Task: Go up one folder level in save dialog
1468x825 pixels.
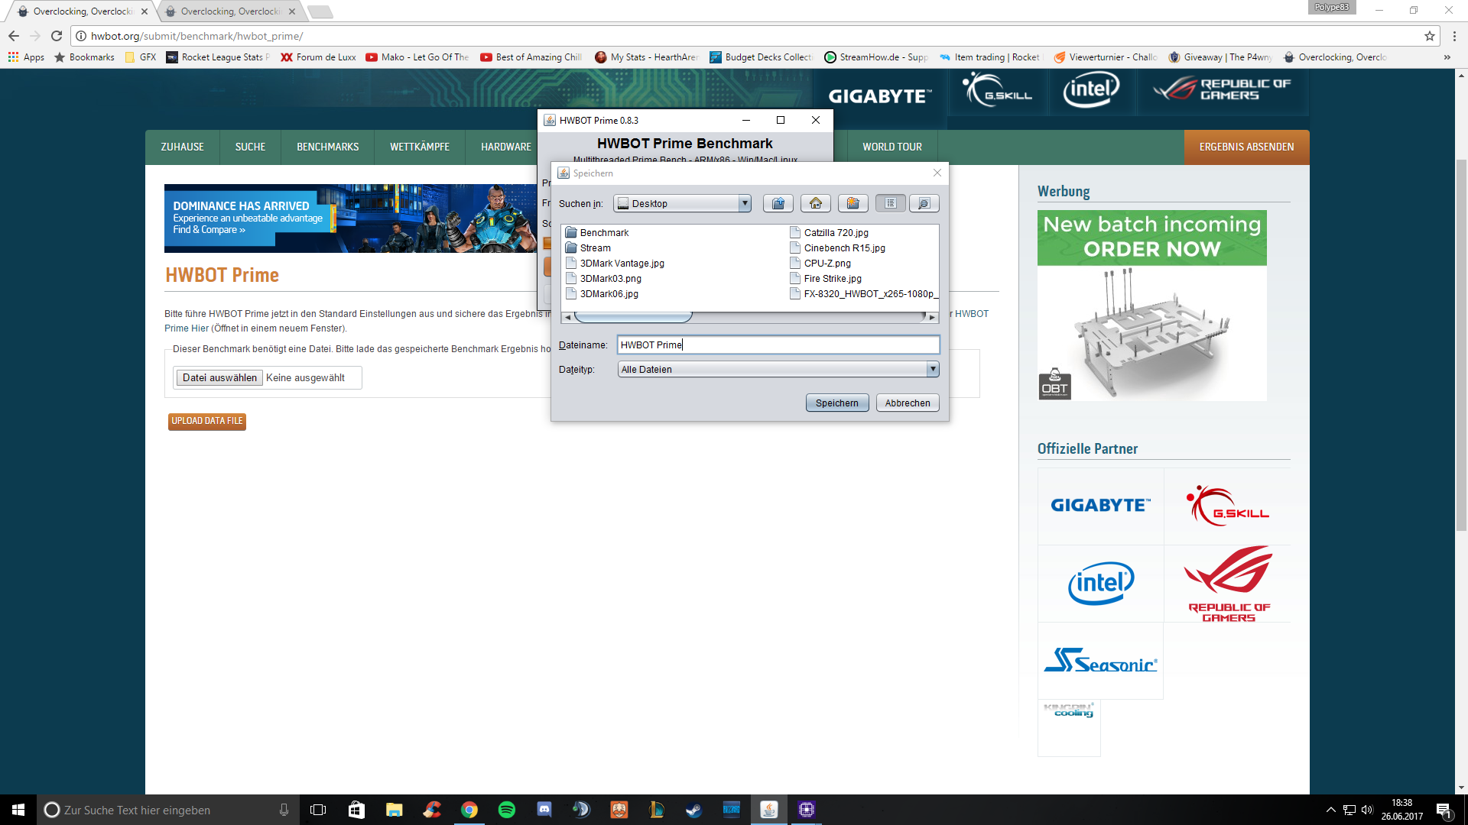Action: [778, 203]
